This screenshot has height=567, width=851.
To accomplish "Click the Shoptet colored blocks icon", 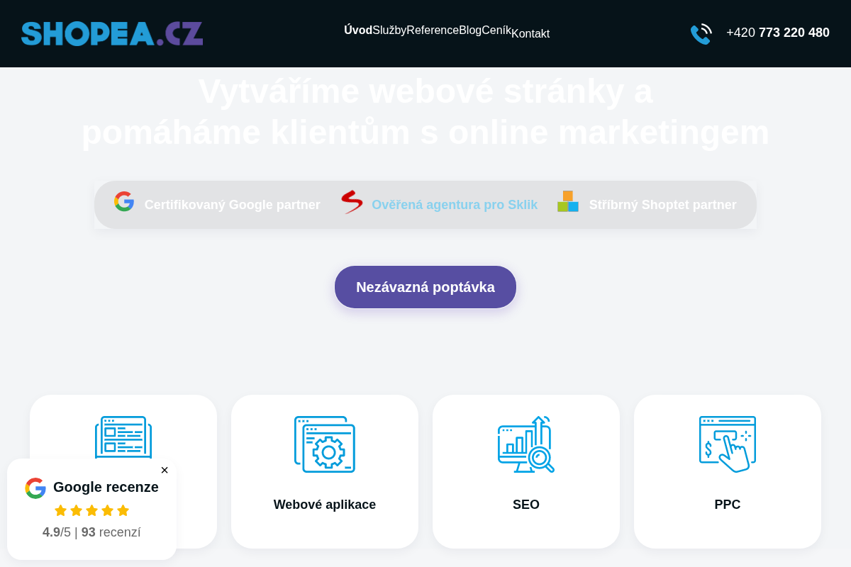I will (568, 201).
